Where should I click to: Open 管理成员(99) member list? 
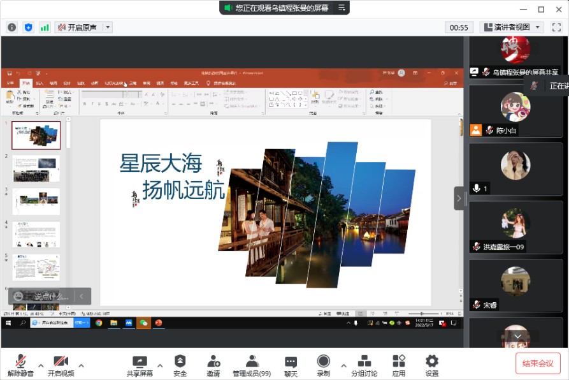click(x=252, y=365)
